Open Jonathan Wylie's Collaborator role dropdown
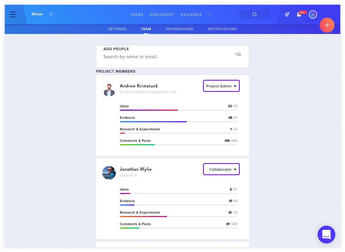345x252 pixels. tap(221, 169)
